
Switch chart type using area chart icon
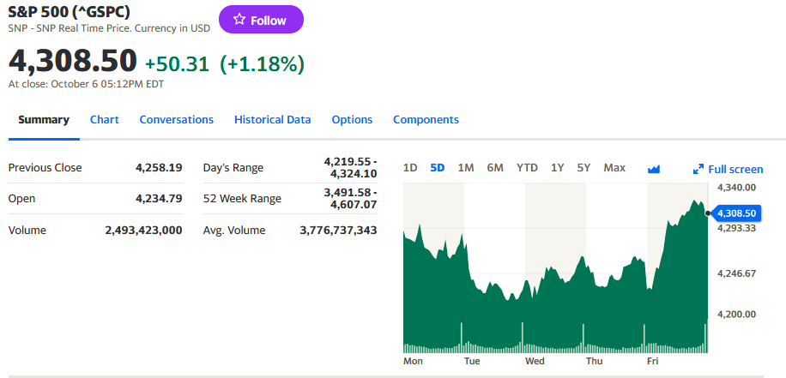coord(654,169)
